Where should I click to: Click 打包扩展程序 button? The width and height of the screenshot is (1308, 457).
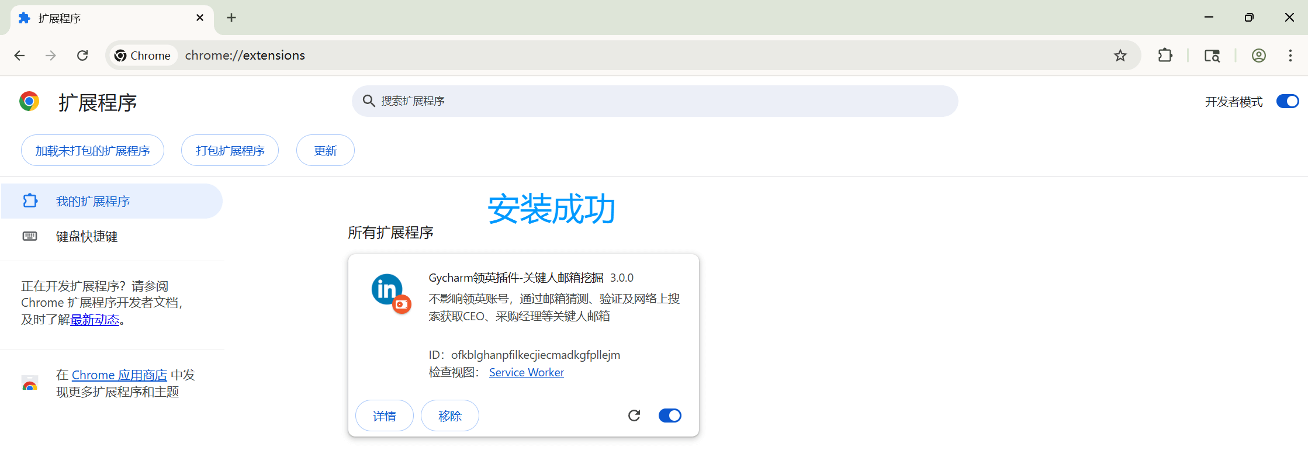[x=230, y=150]
